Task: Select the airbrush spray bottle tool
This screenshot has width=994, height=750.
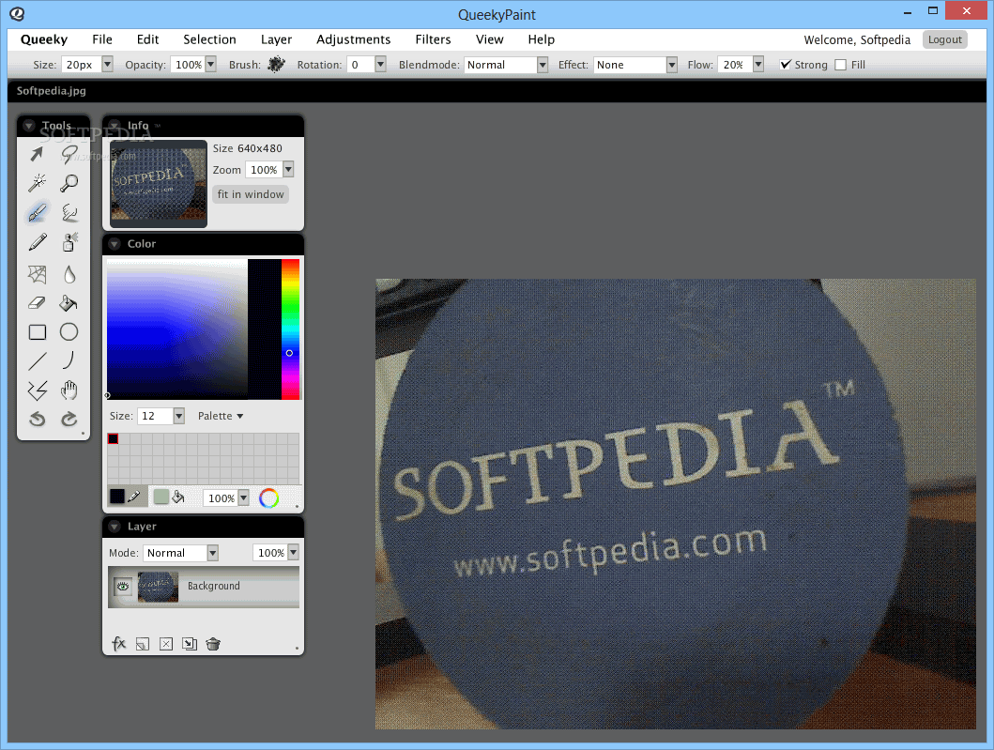Action: click(69, 241)
